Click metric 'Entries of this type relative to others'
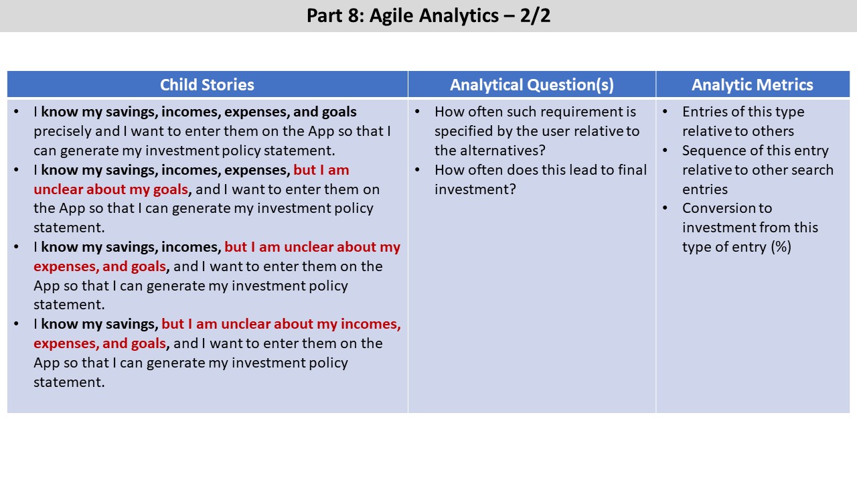The image size is (857, 482). [743, 121]
